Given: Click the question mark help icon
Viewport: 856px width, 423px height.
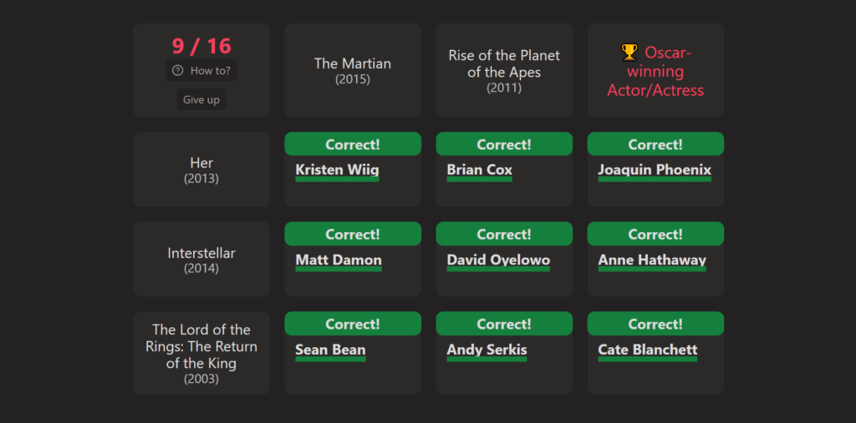Looking at the screenshot, I should click(177, 71).
